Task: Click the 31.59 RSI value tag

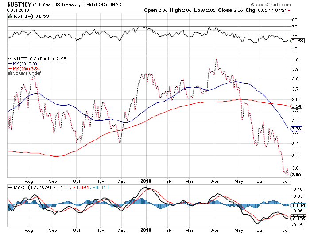Action: pyautogui.click(x=296, y=41)
